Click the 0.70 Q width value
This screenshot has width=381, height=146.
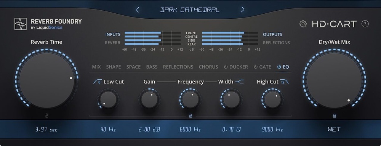(232, 130)
